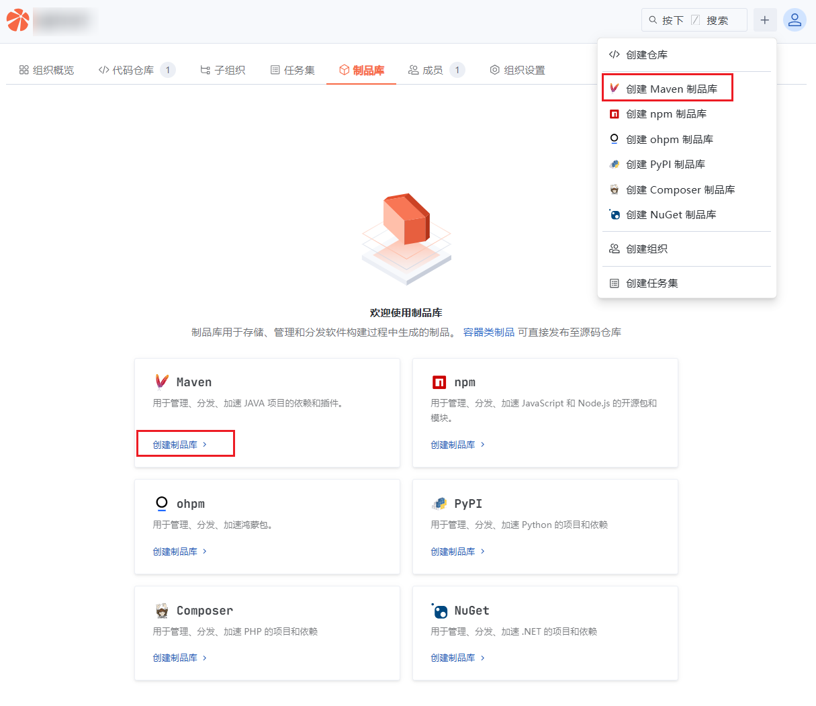Choose 创建 npm 制品库 menu item
Image resolution: width=816 pixels, height=706 pixels.
(x=687, y=114)
